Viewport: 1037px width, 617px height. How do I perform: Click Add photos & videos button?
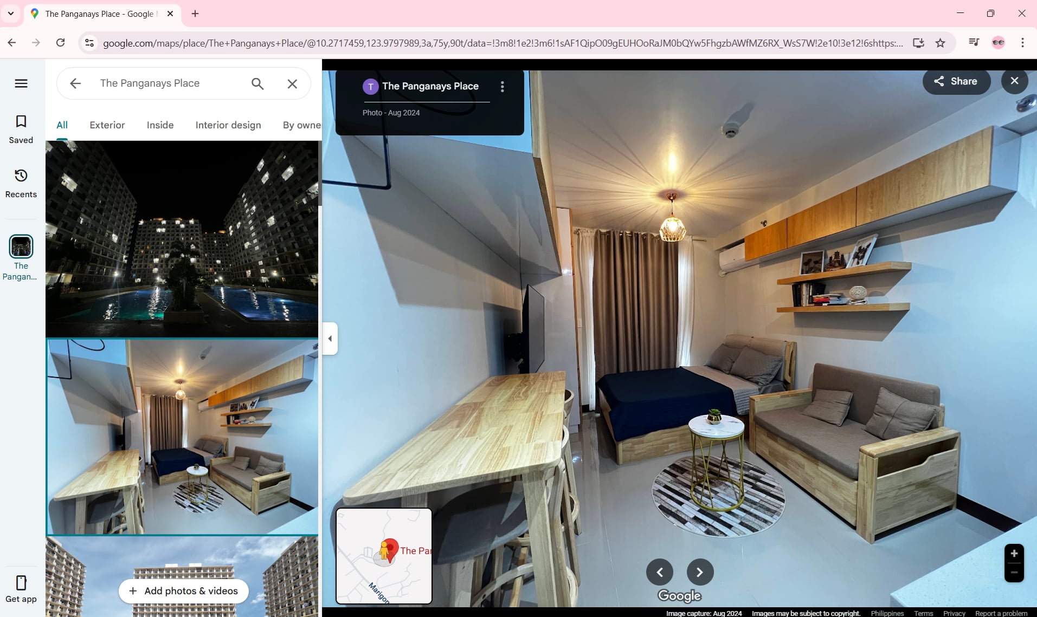coord(184,591)
